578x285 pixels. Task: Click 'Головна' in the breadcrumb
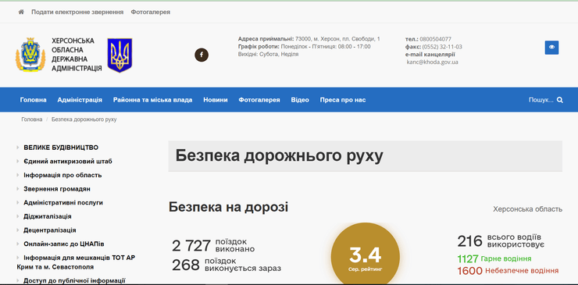coord(32,119)
